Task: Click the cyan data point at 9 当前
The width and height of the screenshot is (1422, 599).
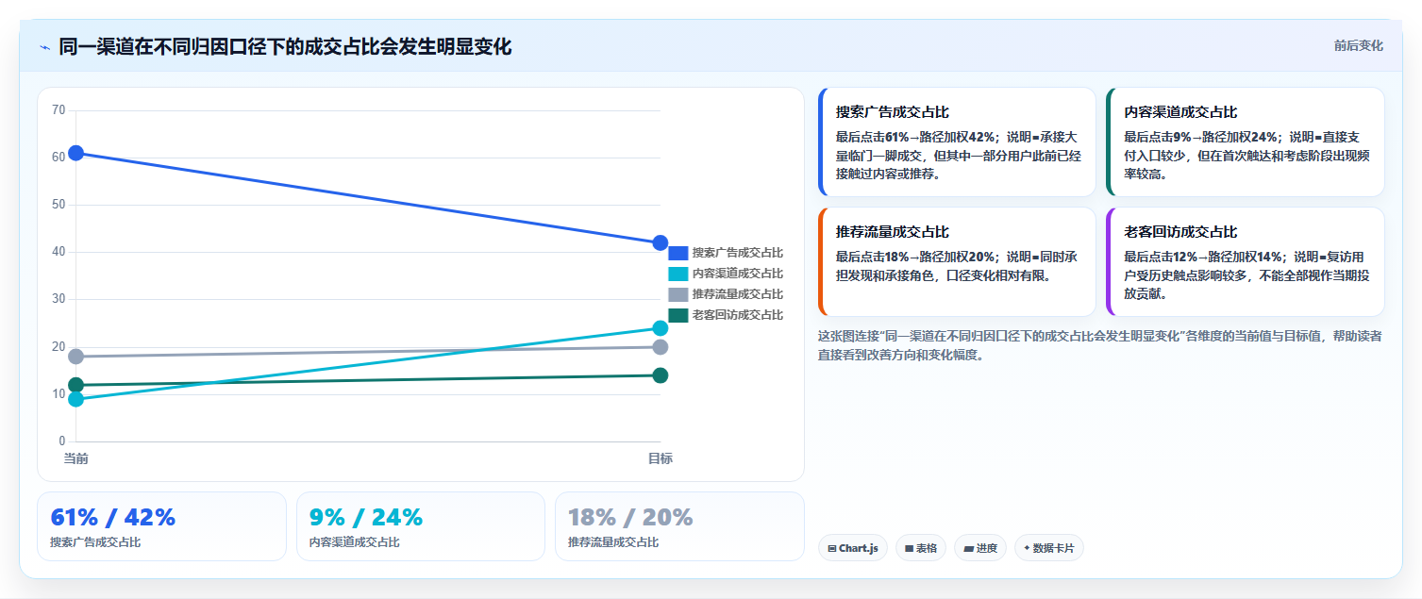Action: coord(76,399)
